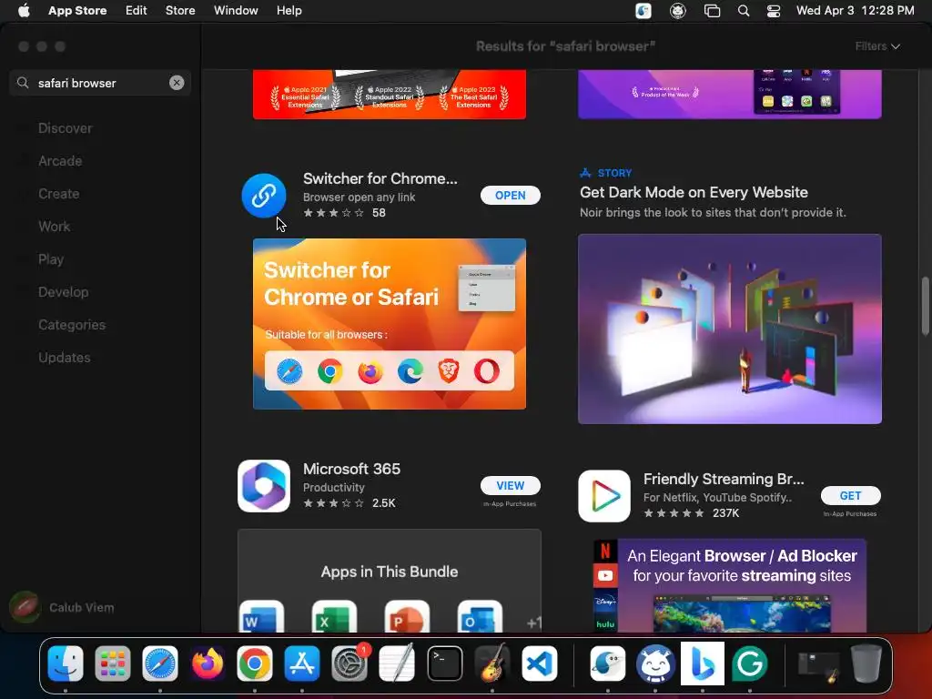Open the Apps in This Bundle preview

(390, 581)
